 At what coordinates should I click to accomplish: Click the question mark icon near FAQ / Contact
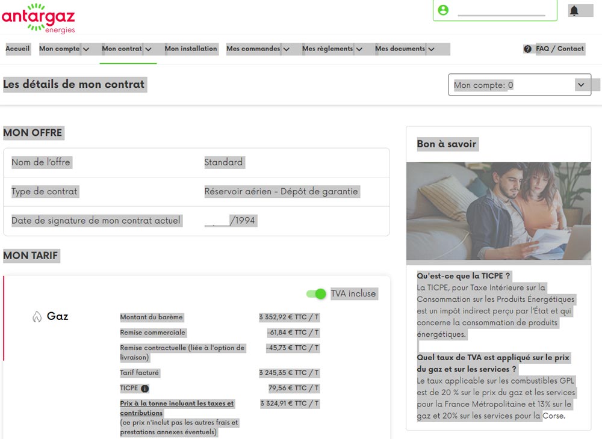pyautogui.click(x=527, y=49)
